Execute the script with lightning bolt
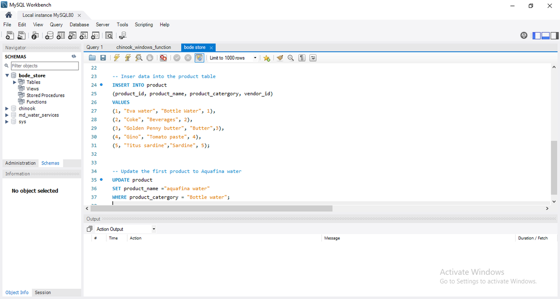Screen dimensions: 560x299 (x=117, y=58)
